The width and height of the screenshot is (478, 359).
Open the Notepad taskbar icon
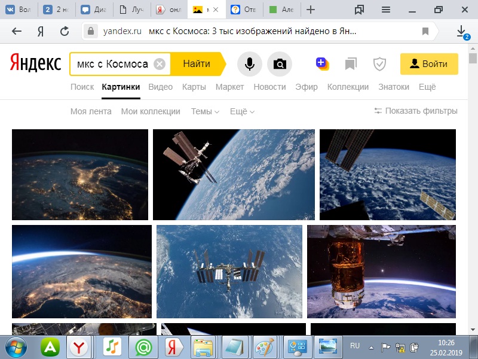(x=234, y=348)
